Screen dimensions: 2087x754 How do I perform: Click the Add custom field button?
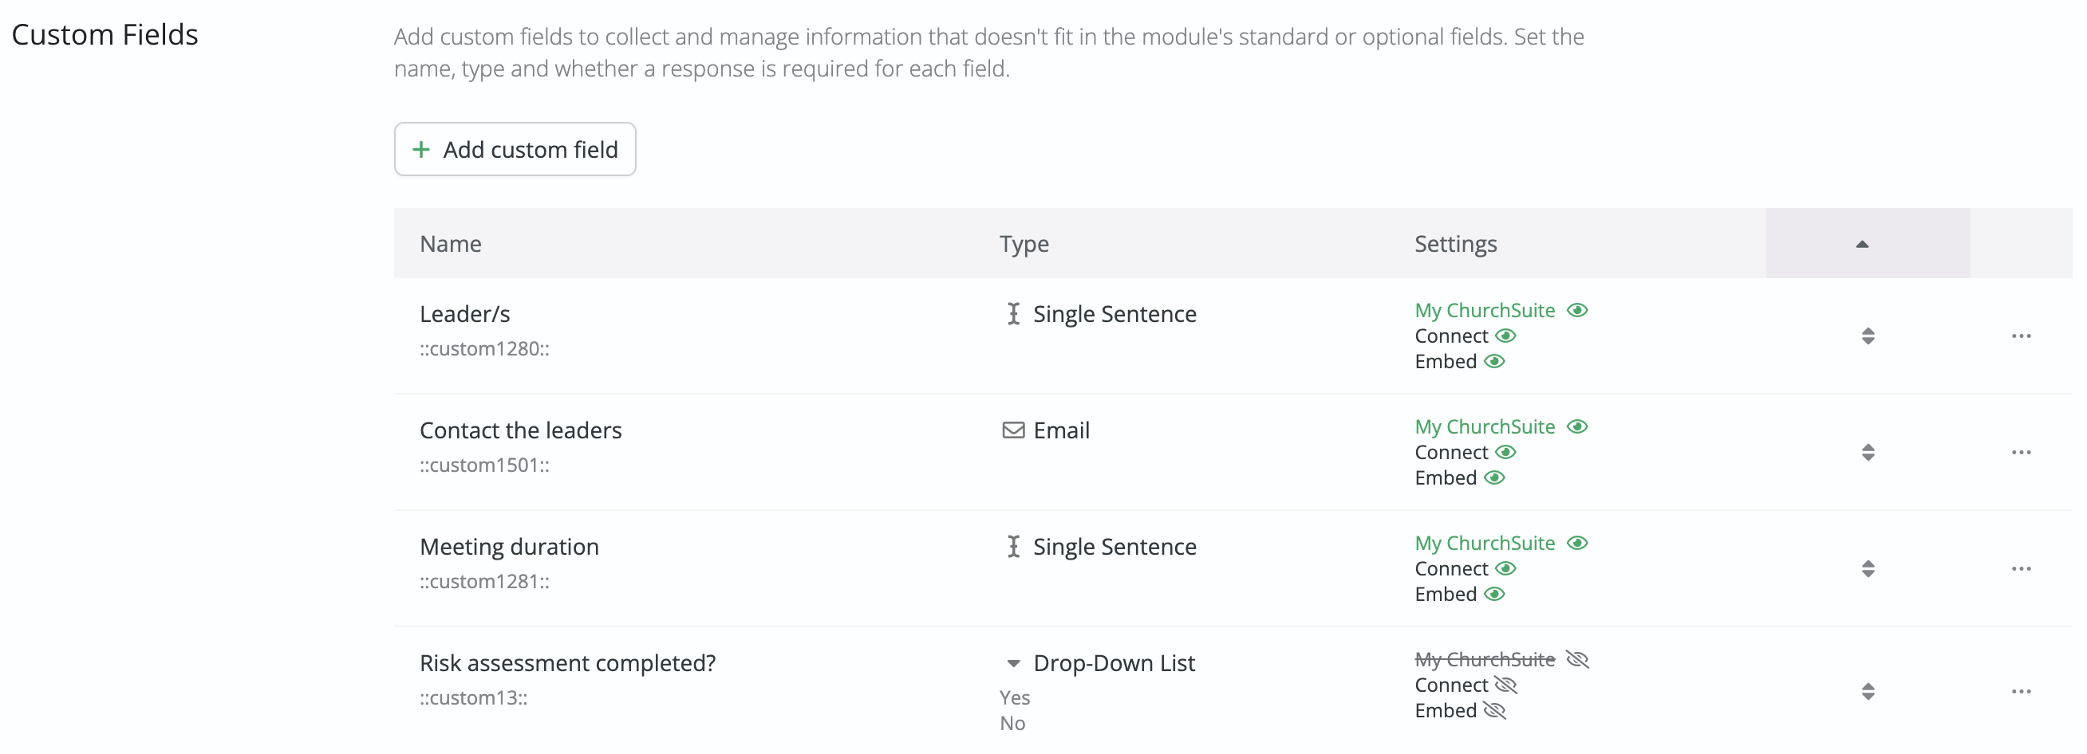(515, 150)
